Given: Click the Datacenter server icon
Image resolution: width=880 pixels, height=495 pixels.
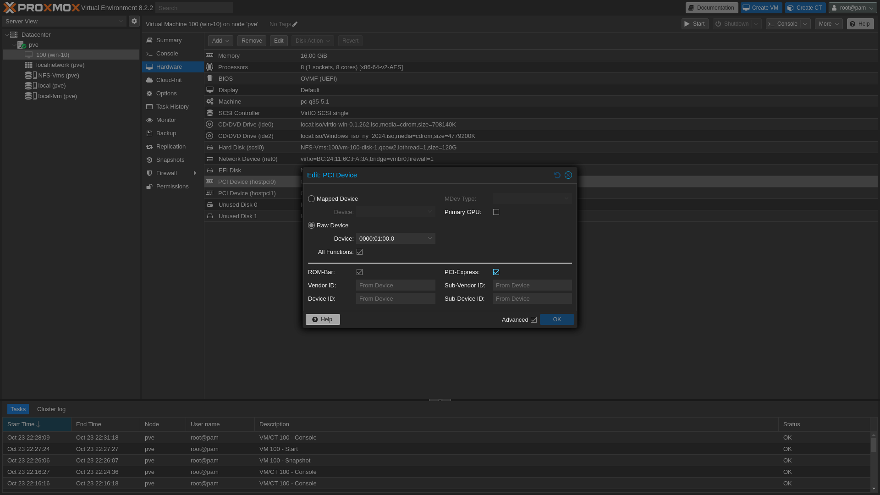Looking at the screenshot, I should click(14, 35).
